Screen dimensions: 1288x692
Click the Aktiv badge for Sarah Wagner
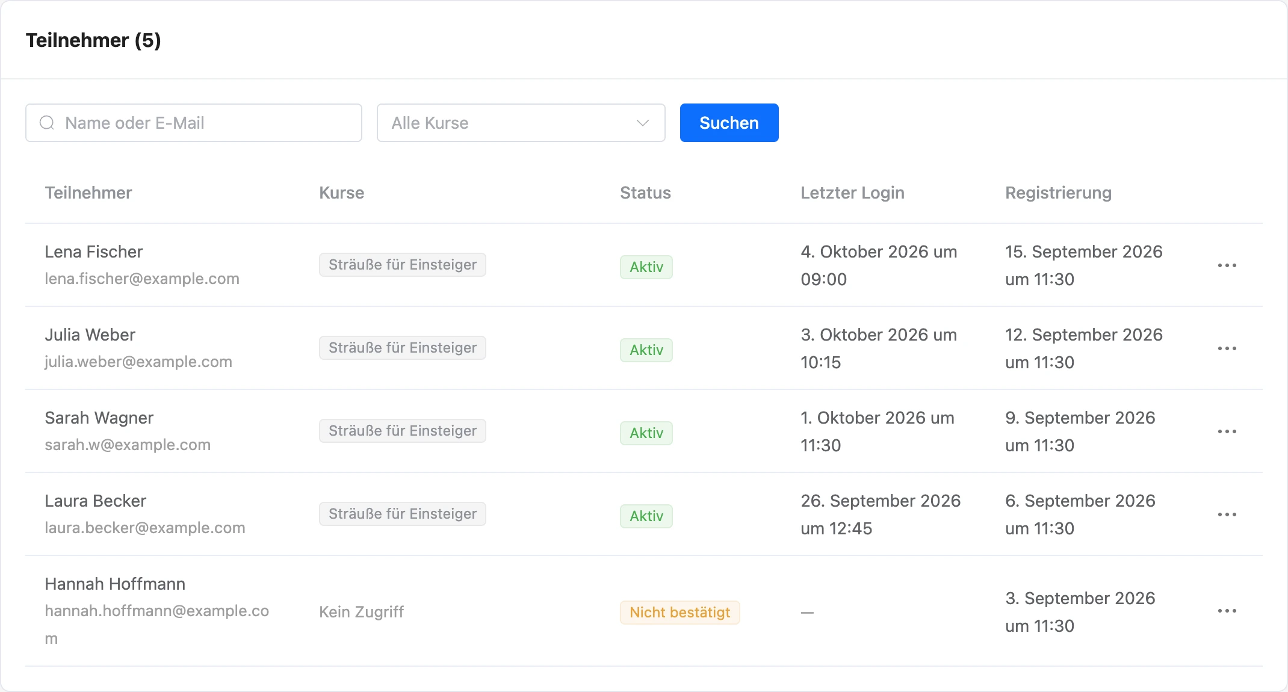click(x=646, y=433)
